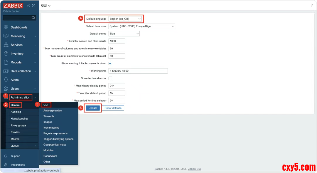Enable the Show technical errors checkbox
Viewport: 317px width, 173px height.
(110, 78)
